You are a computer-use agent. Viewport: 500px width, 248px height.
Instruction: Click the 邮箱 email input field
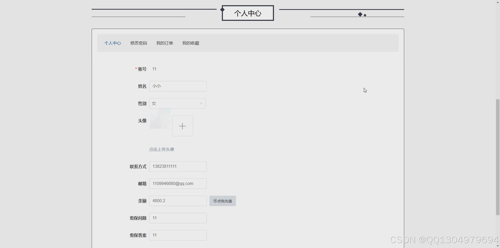pyautogui.click(x=178, y=183)
